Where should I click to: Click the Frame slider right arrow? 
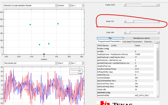[158, 5]
